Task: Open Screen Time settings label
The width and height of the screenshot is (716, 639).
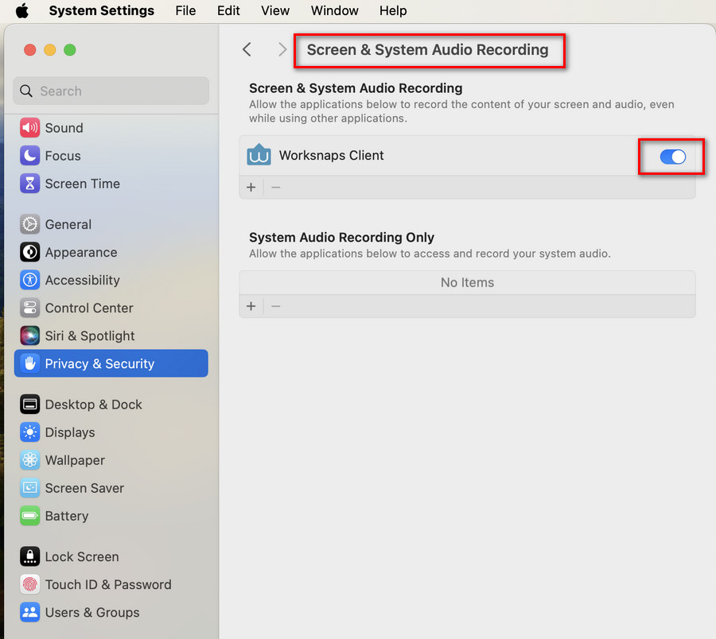Action: 83,184
